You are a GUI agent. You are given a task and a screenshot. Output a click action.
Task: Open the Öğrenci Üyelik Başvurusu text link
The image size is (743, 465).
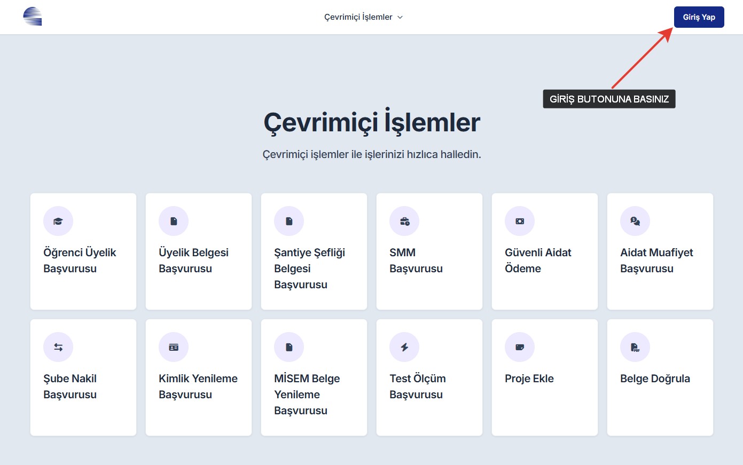tap(80, 261)
